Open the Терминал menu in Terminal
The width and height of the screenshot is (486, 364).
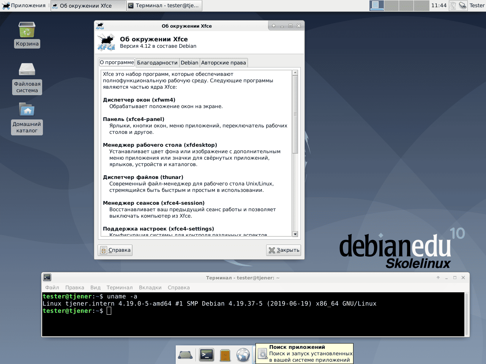click(x=120, y=287)
